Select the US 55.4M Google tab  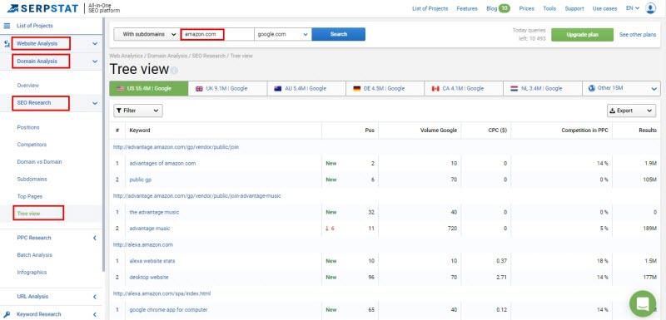pos(149,89)
